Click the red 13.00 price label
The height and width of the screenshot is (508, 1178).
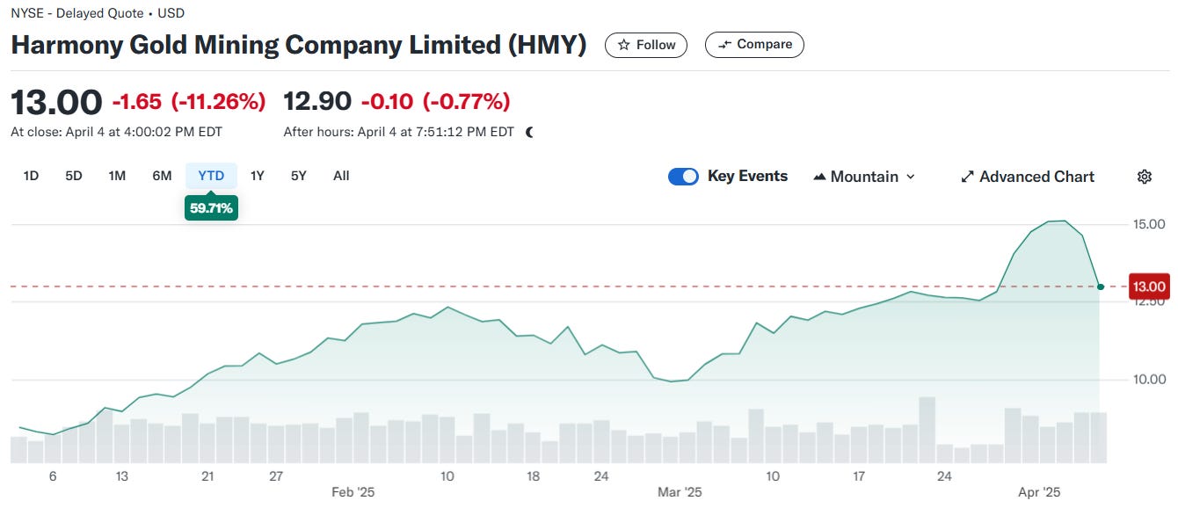click(x=1149, y=287)
